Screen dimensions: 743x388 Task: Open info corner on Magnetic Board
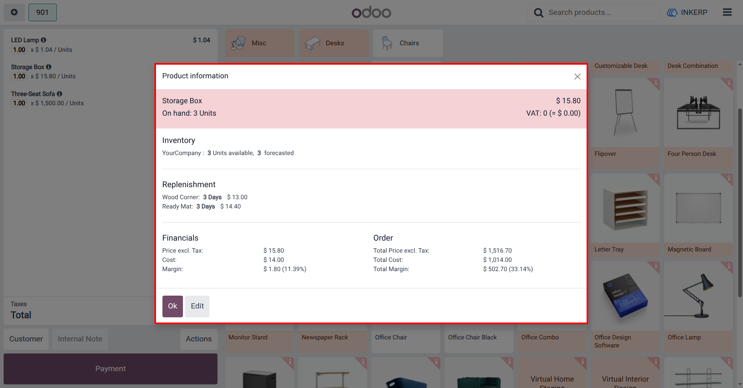(x=729, y=178)
